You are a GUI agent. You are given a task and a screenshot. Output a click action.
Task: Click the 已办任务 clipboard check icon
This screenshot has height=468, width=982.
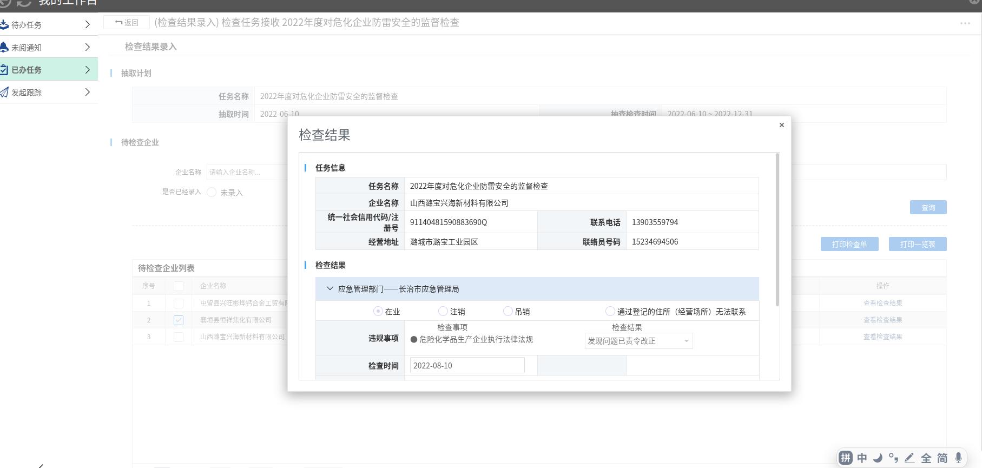point(4,70)
